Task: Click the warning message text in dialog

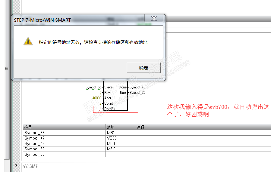Action: (x=94, y=42)
